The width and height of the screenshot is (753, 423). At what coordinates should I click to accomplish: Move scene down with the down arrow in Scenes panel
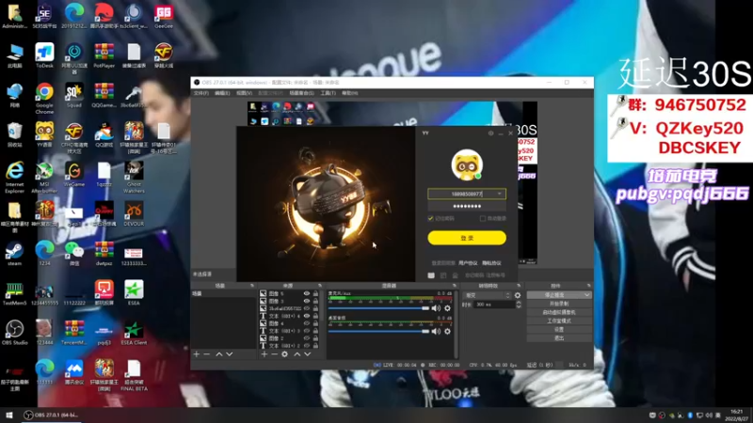tap(230, 354)
